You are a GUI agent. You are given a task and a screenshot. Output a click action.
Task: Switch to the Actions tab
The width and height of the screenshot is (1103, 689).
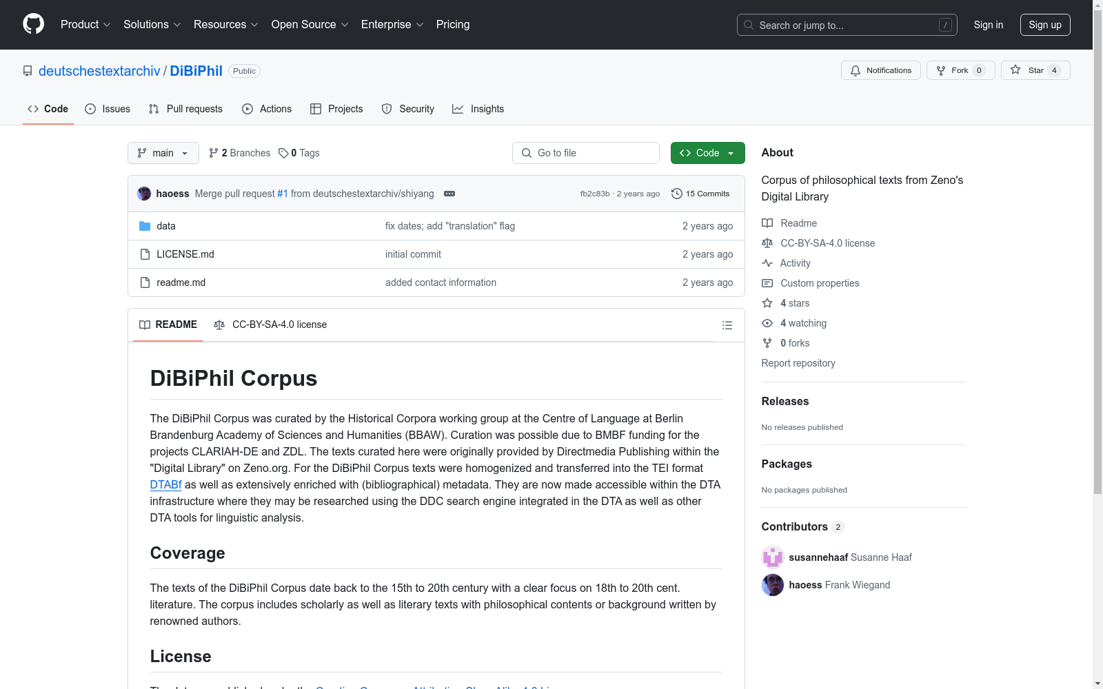click(267, 109)
